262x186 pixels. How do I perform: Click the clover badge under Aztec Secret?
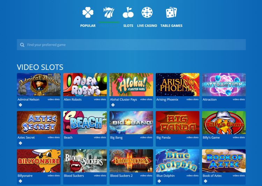[20, 143]
